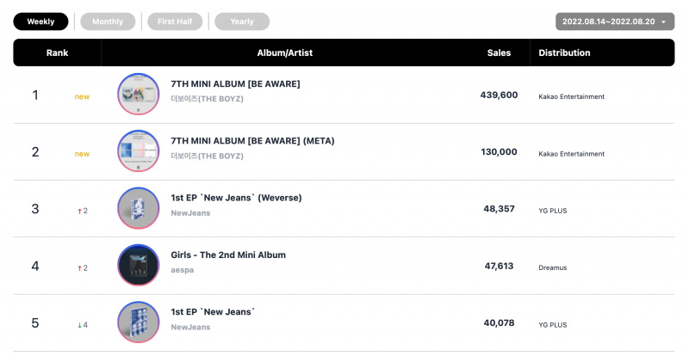Select the Weekly chart tab
689x356 pixels.
40,21
